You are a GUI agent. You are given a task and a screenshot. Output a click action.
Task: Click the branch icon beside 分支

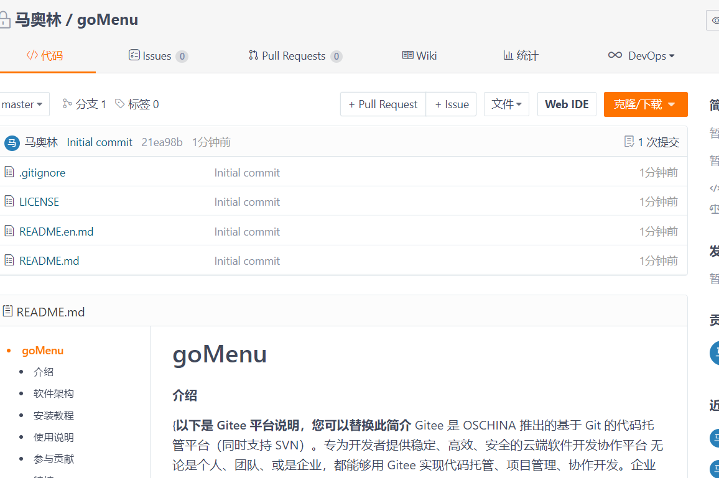point(67,104)
